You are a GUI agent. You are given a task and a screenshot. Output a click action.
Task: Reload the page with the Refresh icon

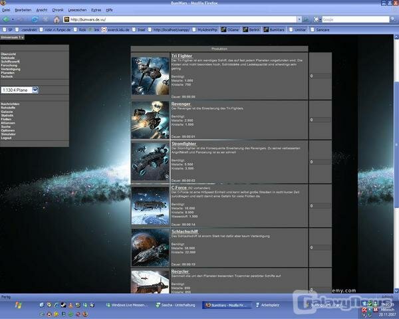[35, 19]
